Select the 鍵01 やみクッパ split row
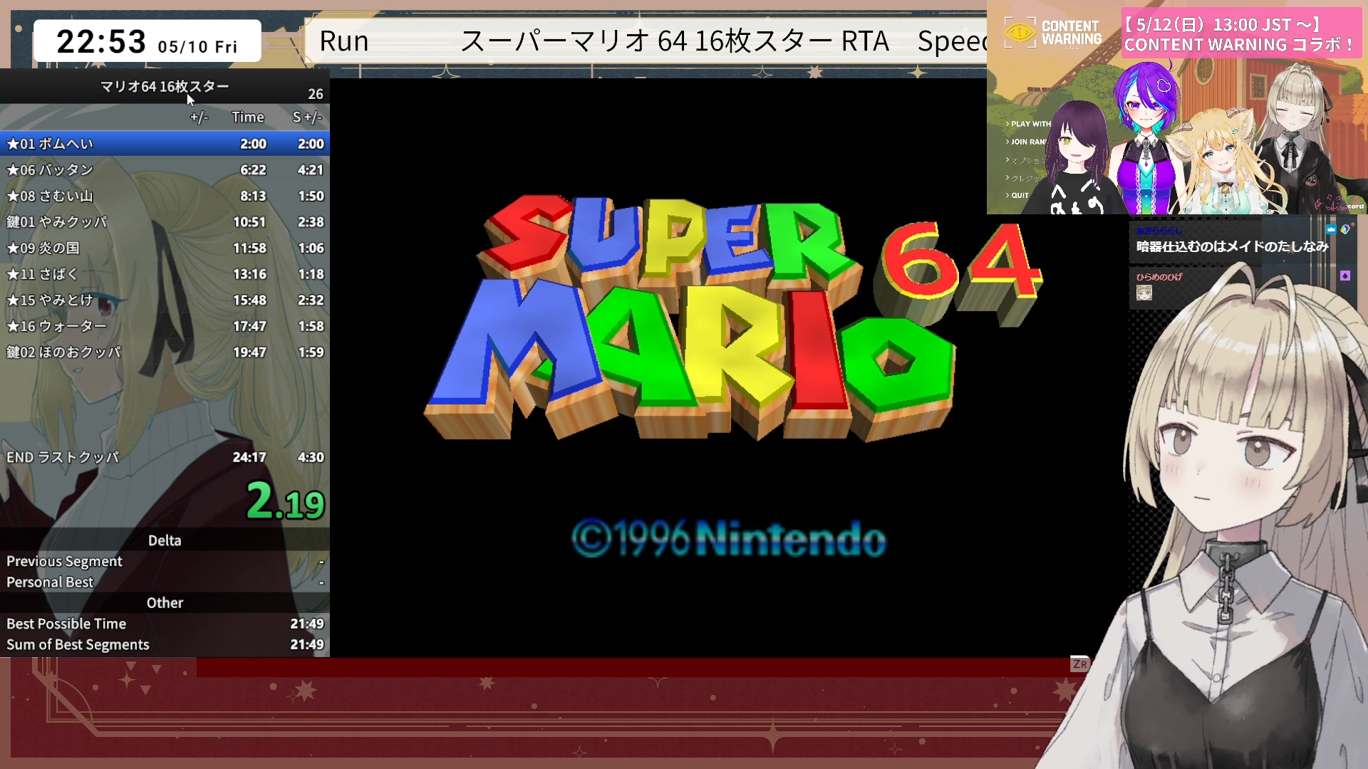The height and width of the screenshot is (769, 1368). (x=165, y=222)
